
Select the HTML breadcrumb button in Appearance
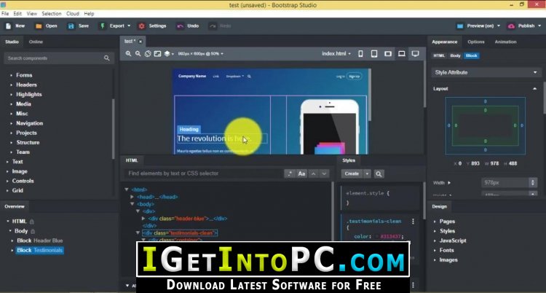click(439, 56)
